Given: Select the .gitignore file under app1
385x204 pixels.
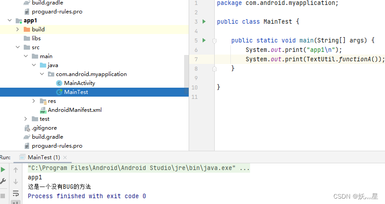Looking at the screenshot, I should [44, 128].
